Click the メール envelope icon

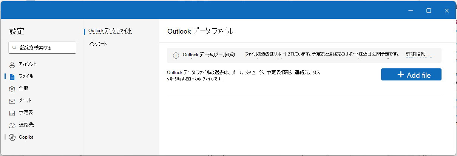pos(12,101)
